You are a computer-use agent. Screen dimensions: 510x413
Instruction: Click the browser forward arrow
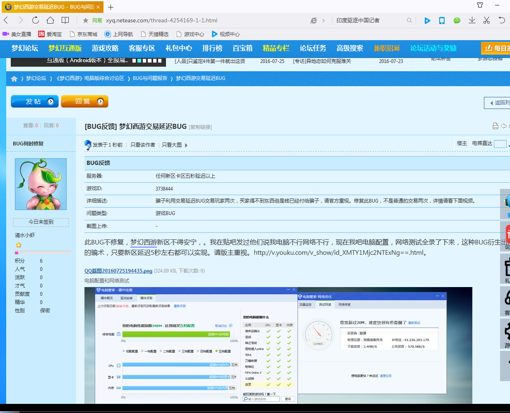pos(20,20)
